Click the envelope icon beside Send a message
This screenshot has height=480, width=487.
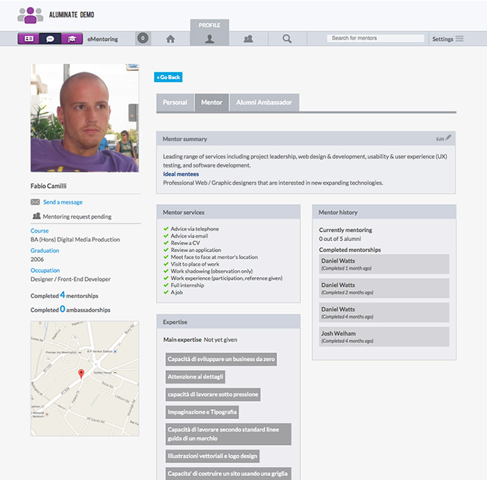[35, 202]
